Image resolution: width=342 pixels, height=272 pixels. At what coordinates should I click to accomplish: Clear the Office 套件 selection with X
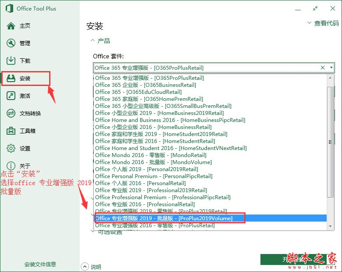click(x=323, y=68)
